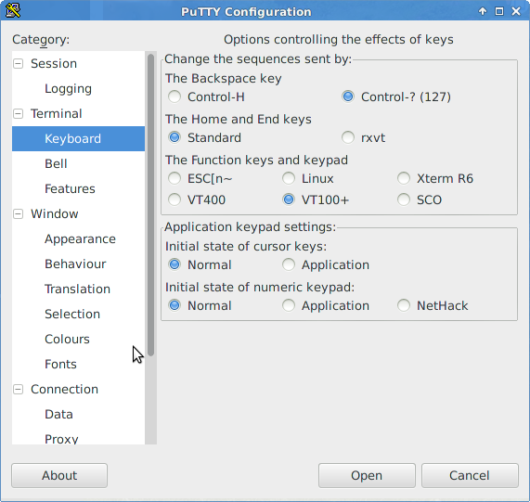Open the Connection category
The height and width of the screenshot is (502, 530).
point(65,389)
